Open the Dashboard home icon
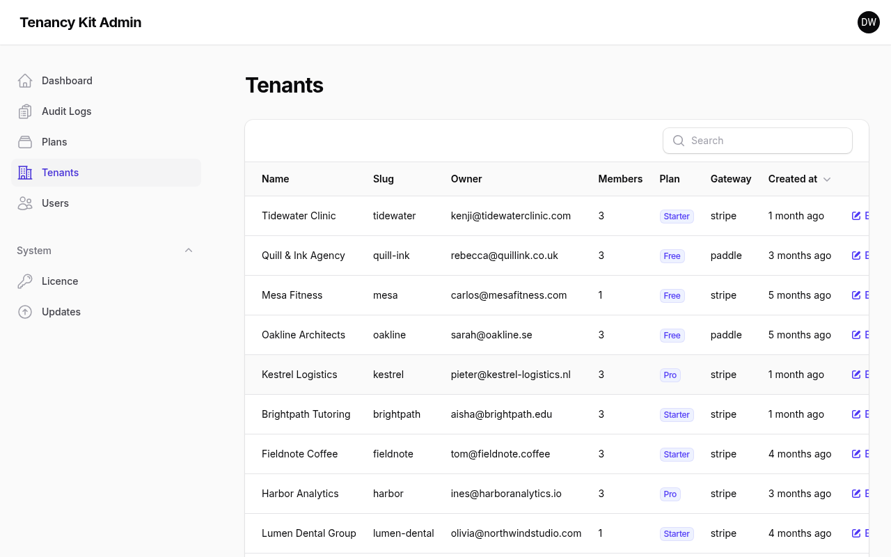The image size is (891, 557). (x=25, y=81)
